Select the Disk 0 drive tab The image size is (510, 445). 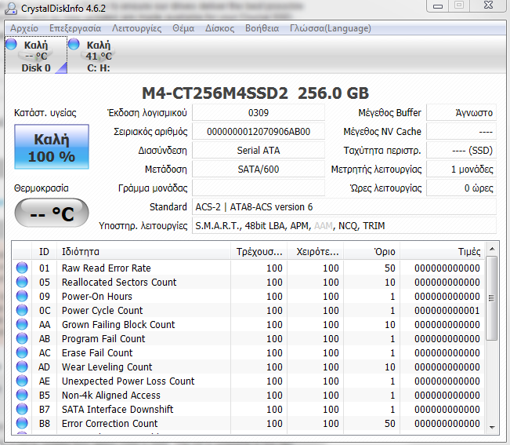(x=36, y=56)
